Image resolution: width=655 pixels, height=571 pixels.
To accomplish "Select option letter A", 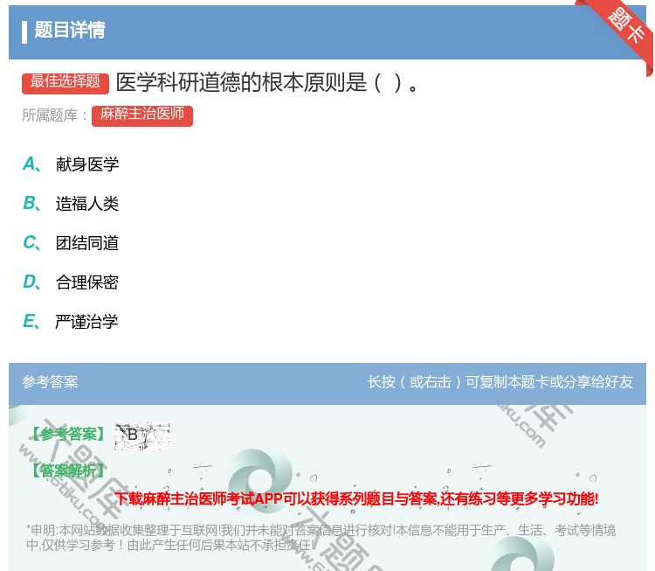I will pos(30,164).
